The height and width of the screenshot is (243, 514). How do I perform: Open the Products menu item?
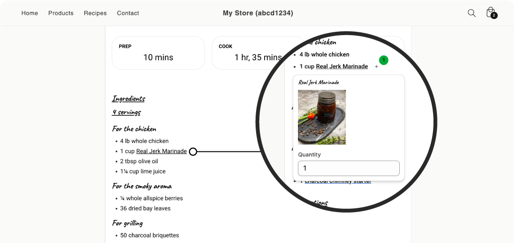click(61, 13)
